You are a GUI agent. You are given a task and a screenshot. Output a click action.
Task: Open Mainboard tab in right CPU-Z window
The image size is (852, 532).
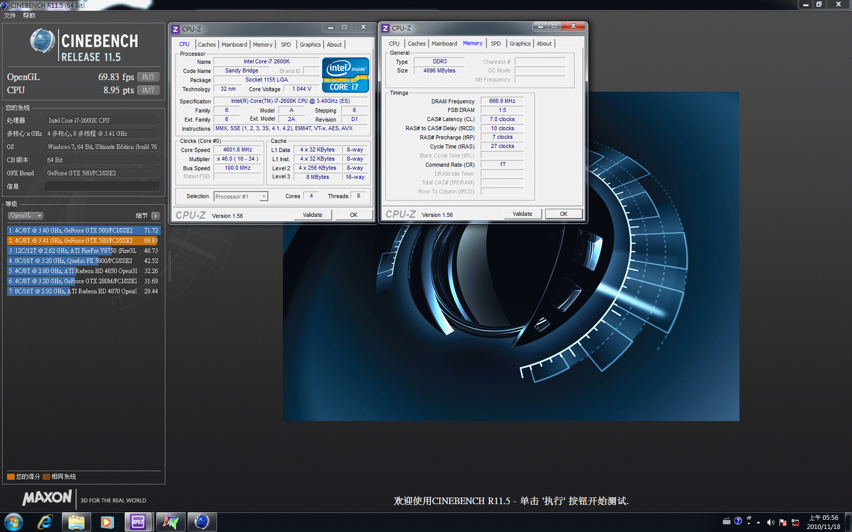click(444, 44)
